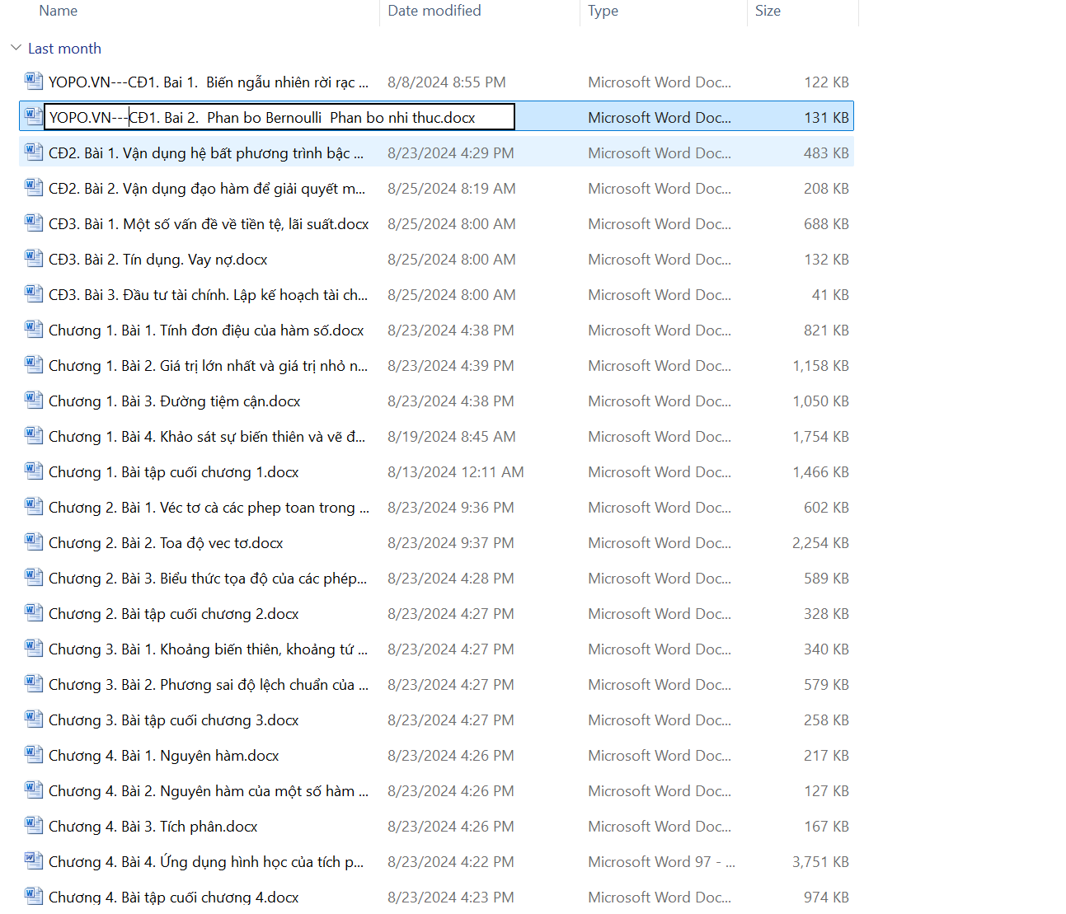The height and width of the screenshot is (914, 1066).
Task: Select file CĐ2. Bài 1. Vận dụng hệ bất phương trình
Action: click(x=206, y=153)
